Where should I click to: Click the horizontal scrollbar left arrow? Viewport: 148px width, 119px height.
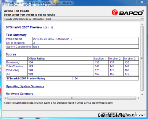tap(5, 98)
